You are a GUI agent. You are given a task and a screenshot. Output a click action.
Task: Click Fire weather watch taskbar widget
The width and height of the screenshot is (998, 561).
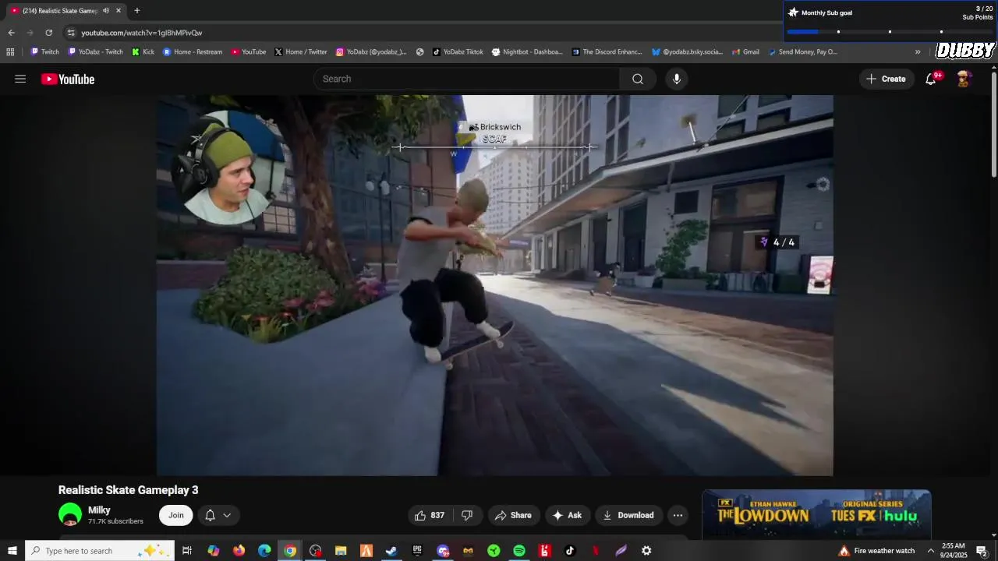(x=876, y=551)
